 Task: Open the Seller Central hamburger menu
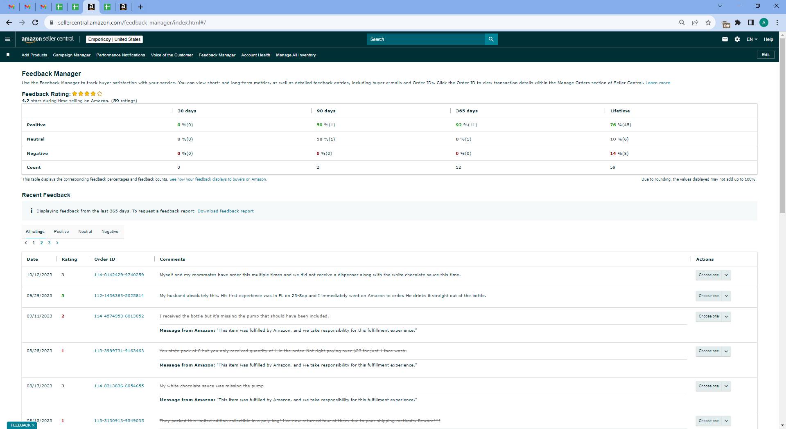pyautogui.click(x=8, y=39)
